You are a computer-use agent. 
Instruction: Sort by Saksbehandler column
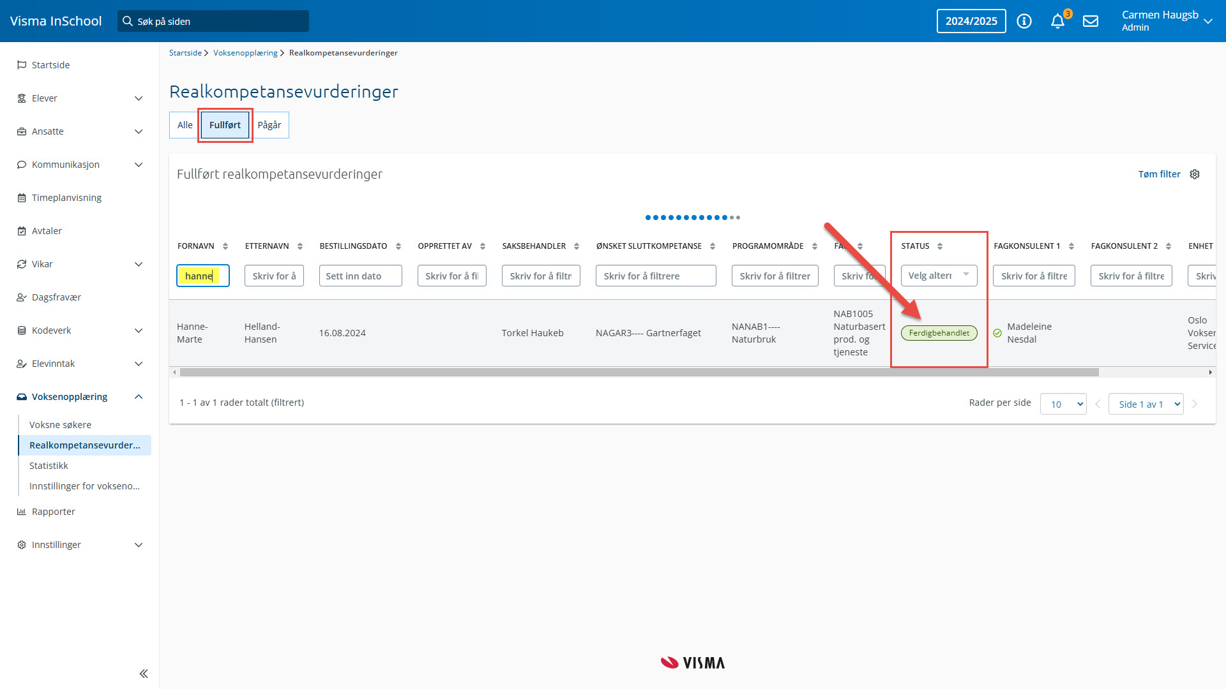(577, 246)
